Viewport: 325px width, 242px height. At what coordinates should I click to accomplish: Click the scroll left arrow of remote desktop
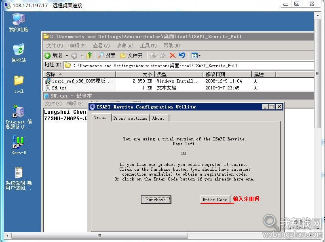coord(7,236)
